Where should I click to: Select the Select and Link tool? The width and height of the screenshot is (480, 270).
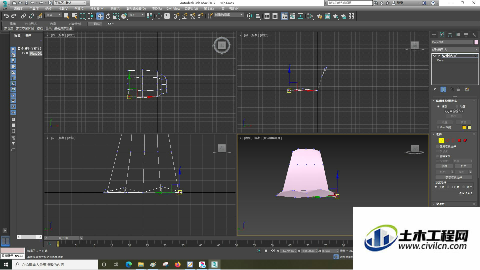tap(23, 16)
